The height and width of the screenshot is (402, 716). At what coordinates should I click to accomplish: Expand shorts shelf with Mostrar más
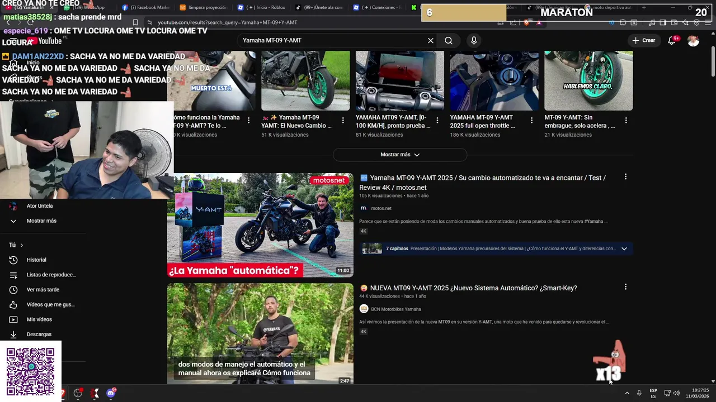coord(399,155)
